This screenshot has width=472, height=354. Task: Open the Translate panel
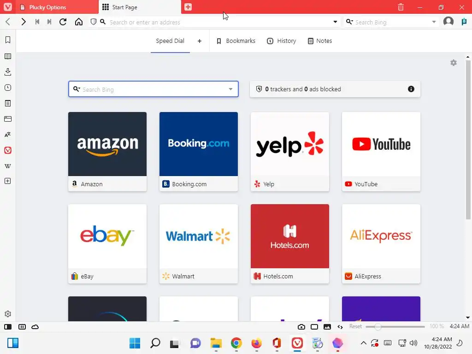click(8, 135)
